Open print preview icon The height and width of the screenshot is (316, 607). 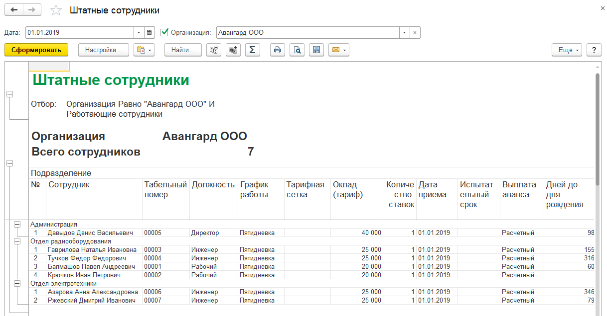click(297, 50)
